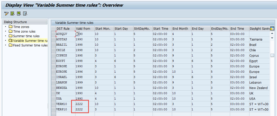277x116 pixels.
Task: Select the UK row via its row selector
Action: tap(53, 93)
